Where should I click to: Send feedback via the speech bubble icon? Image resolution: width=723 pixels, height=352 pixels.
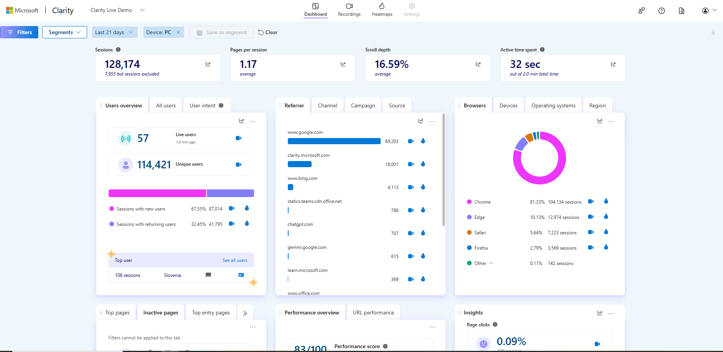pyautogui.click(x=641, y=11)
